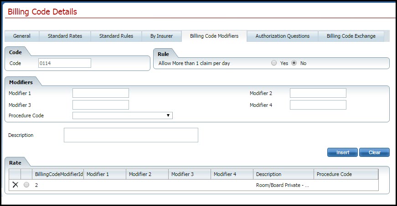Click the Modifier 1 input field
Viewport: 397px width, 206px height.
(x=101, y=93)
